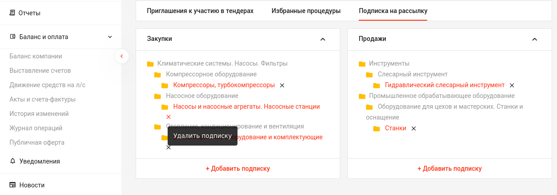Select Промышленное обрабатывающее оборудование category
557x195 pixels.
coord(442,96)
